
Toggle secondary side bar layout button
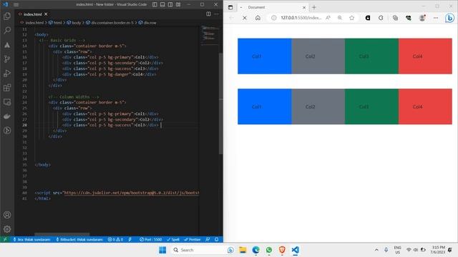pyautogui.click(x=170, y=5)
